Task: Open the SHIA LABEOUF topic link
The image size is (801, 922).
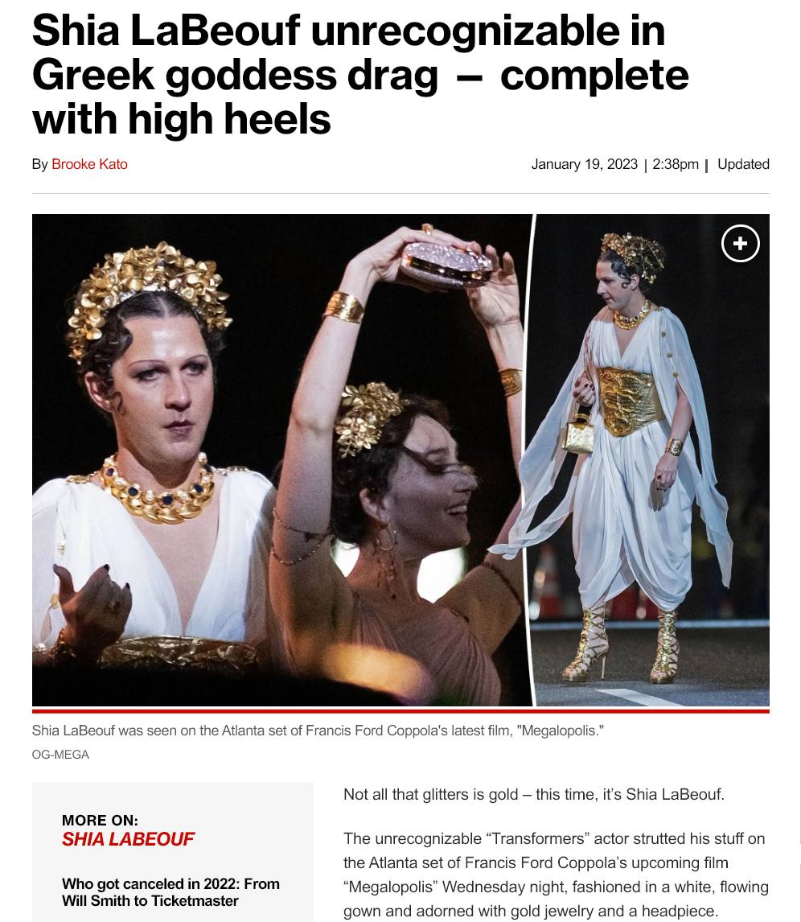Action: [x=128, y=839]
